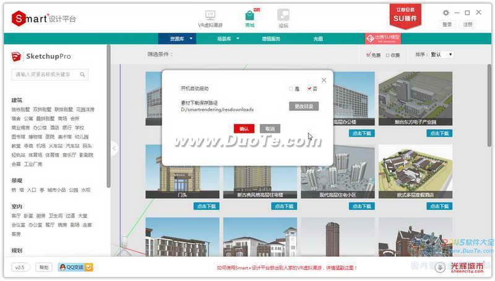Click the 登录 login button
This screenshot has width=495, height=281.
(x=447, y=24)
